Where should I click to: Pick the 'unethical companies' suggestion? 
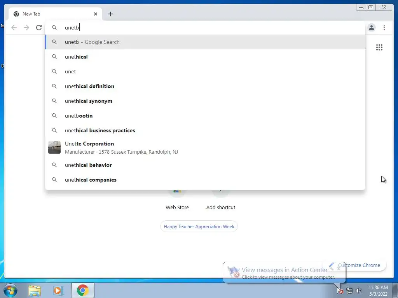tap(205, 180)
